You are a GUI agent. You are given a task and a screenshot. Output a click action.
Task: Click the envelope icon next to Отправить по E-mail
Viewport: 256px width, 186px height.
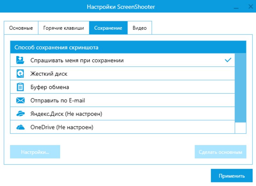(x=20, y=100)
